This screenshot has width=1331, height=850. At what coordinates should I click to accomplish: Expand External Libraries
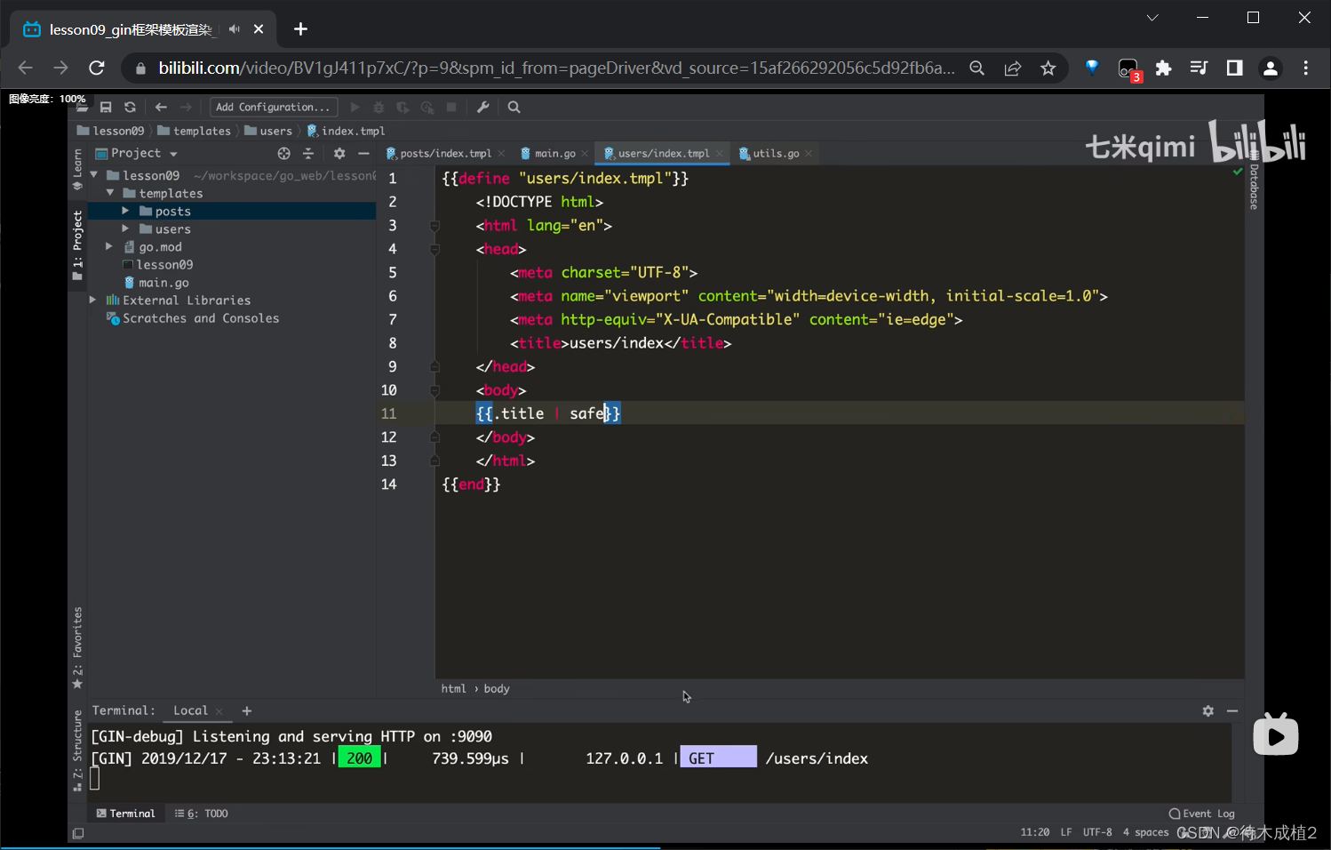(92, 300)
